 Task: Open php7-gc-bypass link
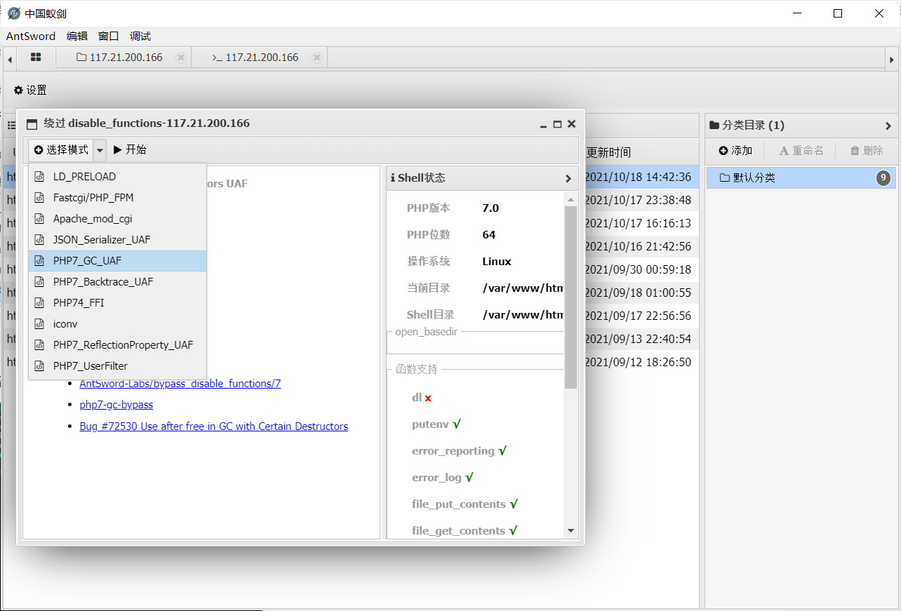(116, 405)
